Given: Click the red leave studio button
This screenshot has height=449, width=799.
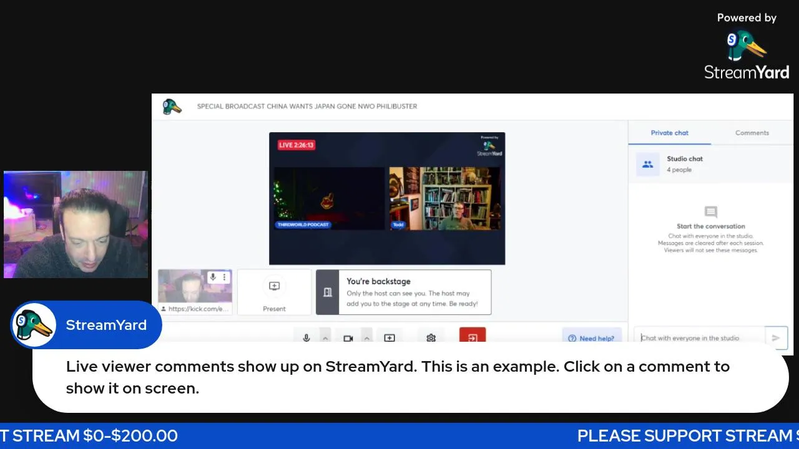Looking at the screenshot, I should click(x=473, y=336).
